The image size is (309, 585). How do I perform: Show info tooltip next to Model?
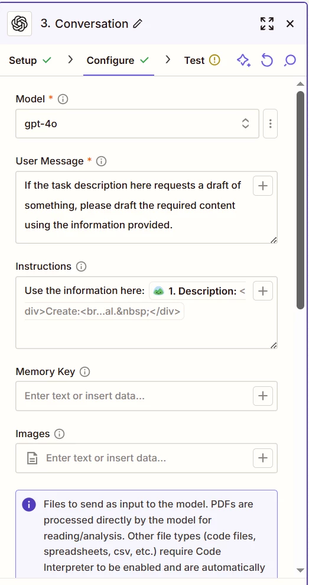click(x=63, y=99)
